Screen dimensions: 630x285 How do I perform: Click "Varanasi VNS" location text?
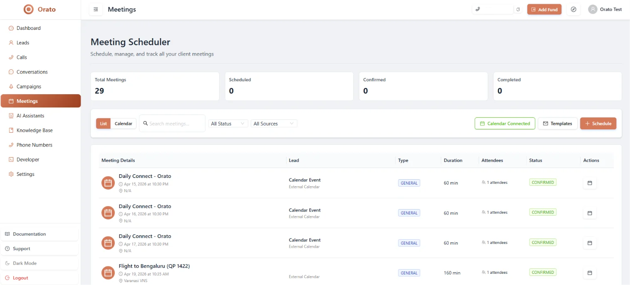tap(136, 281)
